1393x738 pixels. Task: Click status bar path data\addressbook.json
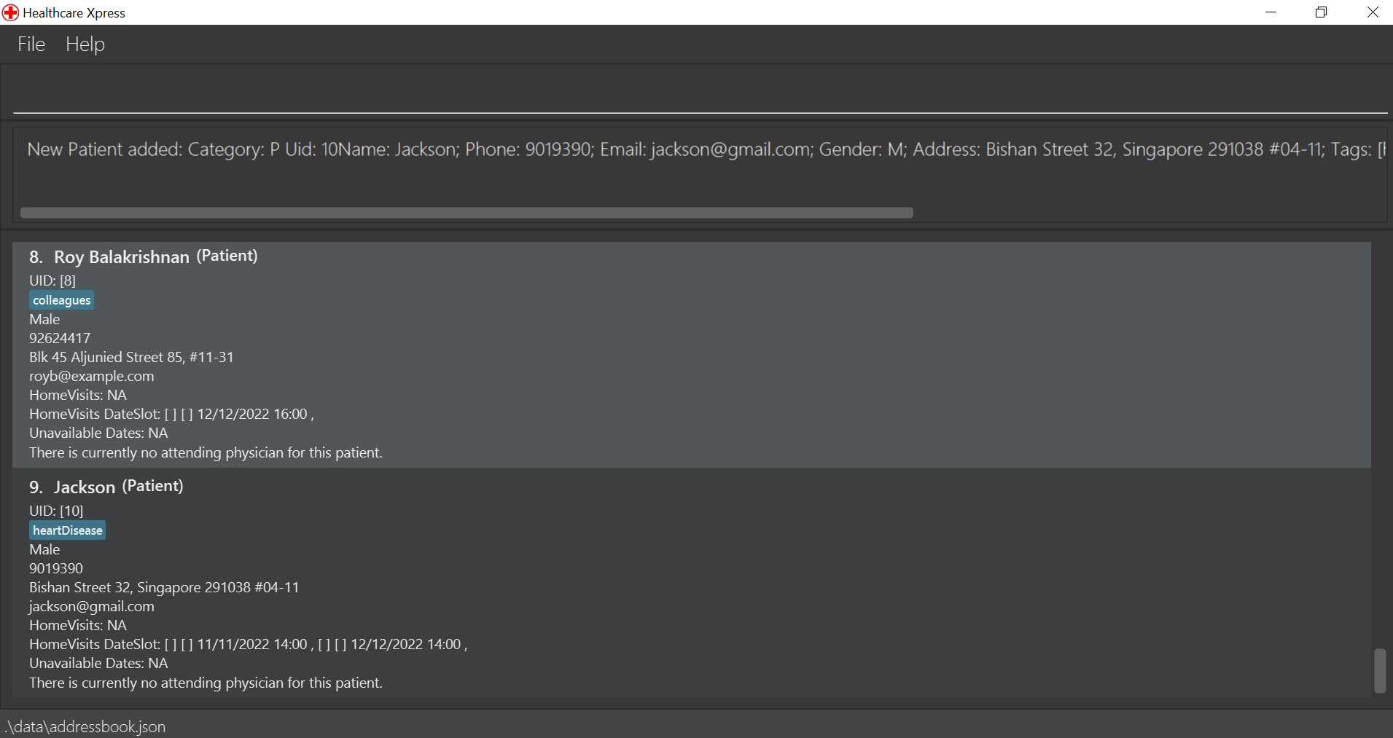coord(86,726)
